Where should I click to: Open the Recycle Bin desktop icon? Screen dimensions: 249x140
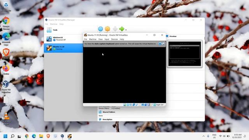(6, 7)
